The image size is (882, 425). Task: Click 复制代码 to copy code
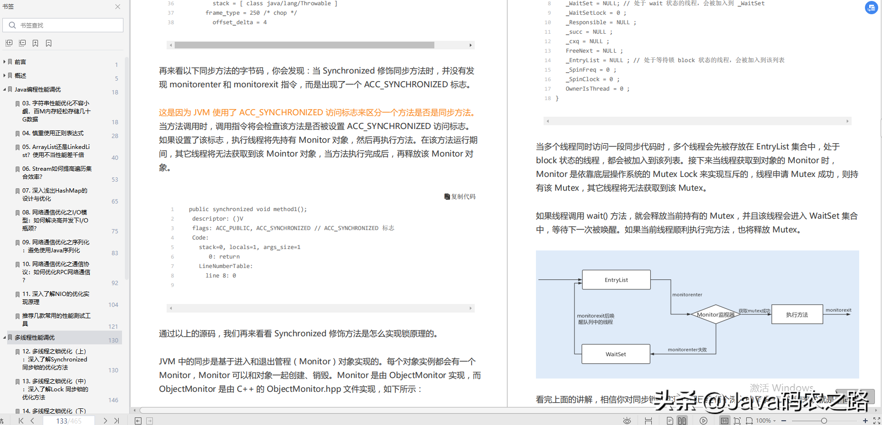tap(460, 196)
